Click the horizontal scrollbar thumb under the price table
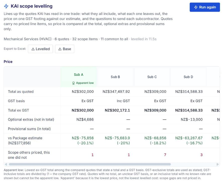 pos(90,164)
